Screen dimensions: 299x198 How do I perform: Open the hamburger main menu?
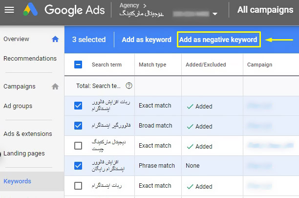pyautogui.click(x=9, y=10)
